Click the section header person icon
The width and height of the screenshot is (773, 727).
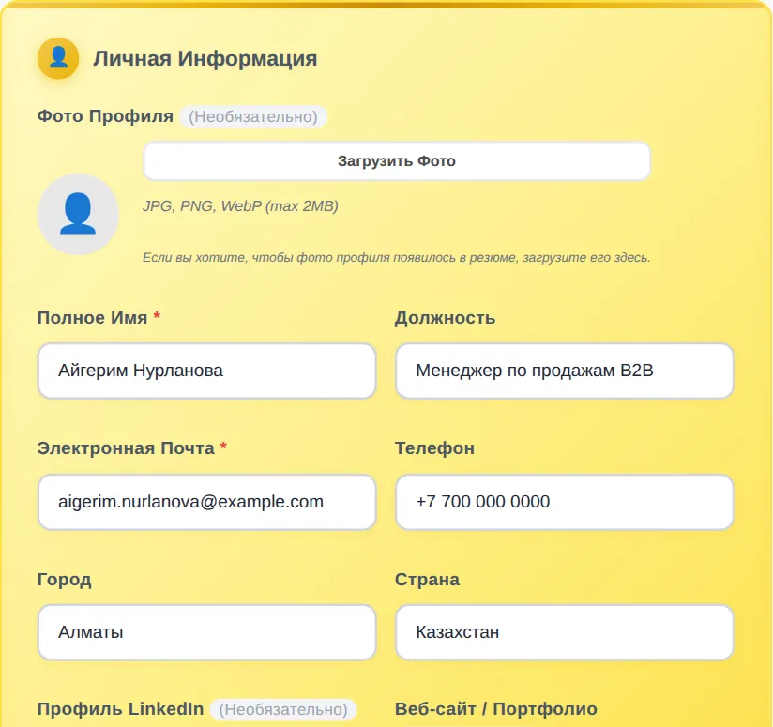[x=58, y=58]
